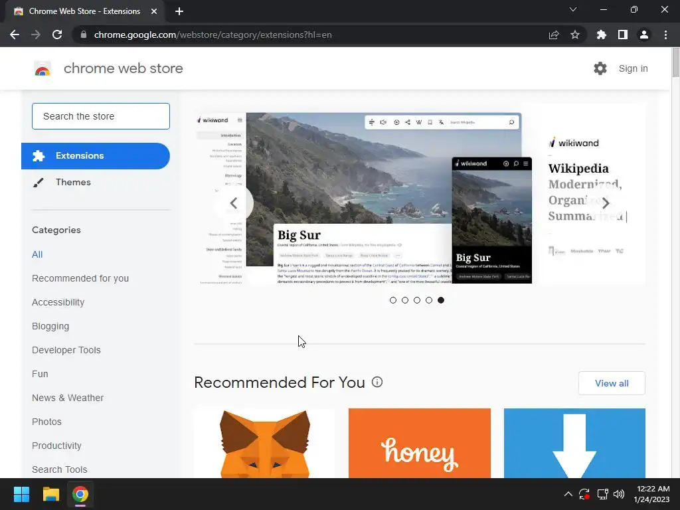
Task: Open the Honey extension card
Action: tap(420, 443)
